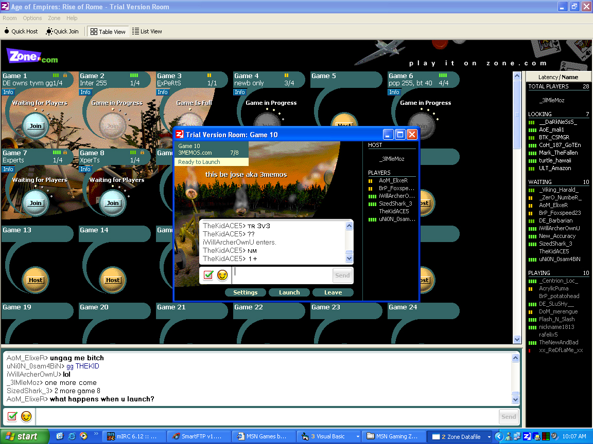Open Info for Game 6

click(394, 92)
